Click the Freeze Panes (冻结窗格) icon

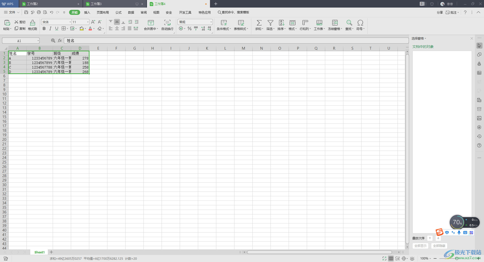[335, 23]
